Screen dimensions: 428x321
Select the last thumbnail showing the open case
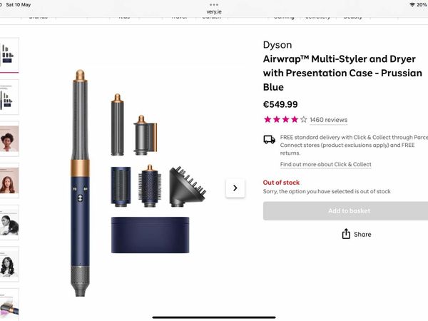[x=9, y=305]
